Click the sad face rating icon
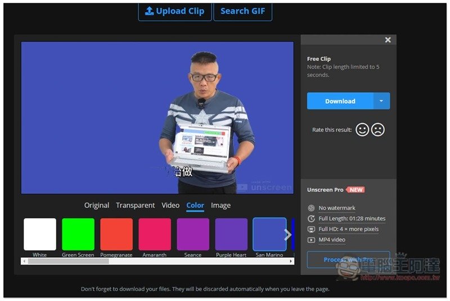 [x=378, y=130]
